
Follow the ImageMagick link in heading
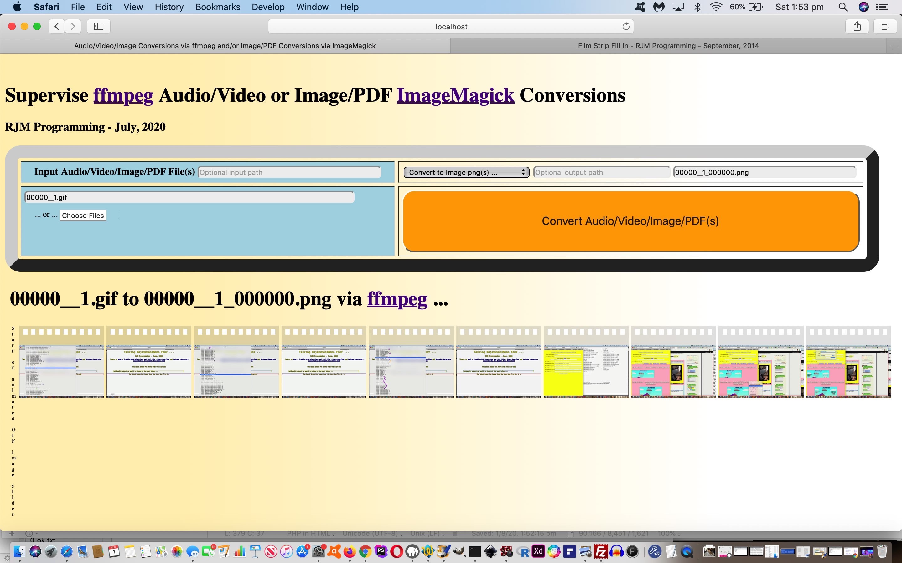pos(455,95)
